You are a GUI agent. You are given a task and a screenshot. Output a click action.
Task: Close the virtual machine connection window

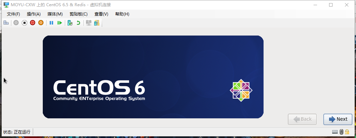tap(347, 5)
